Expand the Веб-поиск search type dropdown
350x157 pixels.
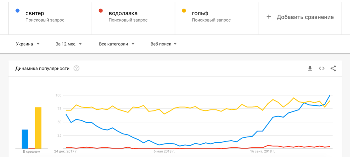163,44
